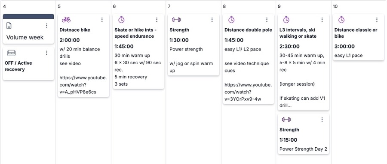Open three-dot menu on day 7 Strength card
387x164 pixels.
(x=212, y=20)
